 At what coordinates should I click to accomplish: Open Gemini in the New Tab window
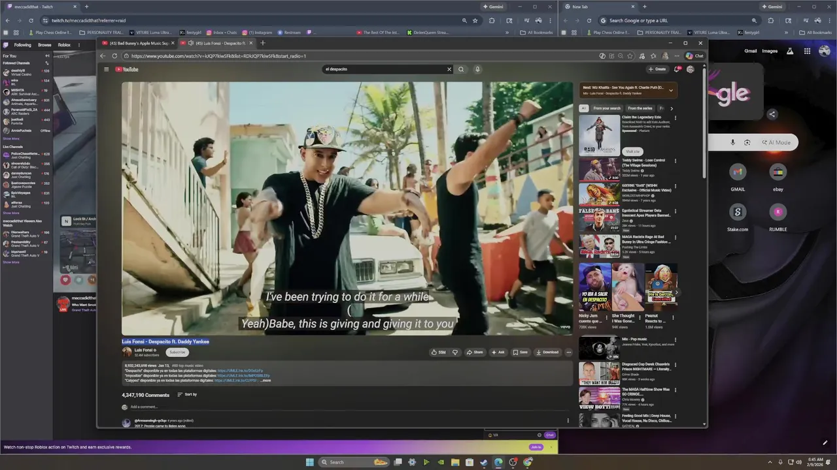coord(772,7)
